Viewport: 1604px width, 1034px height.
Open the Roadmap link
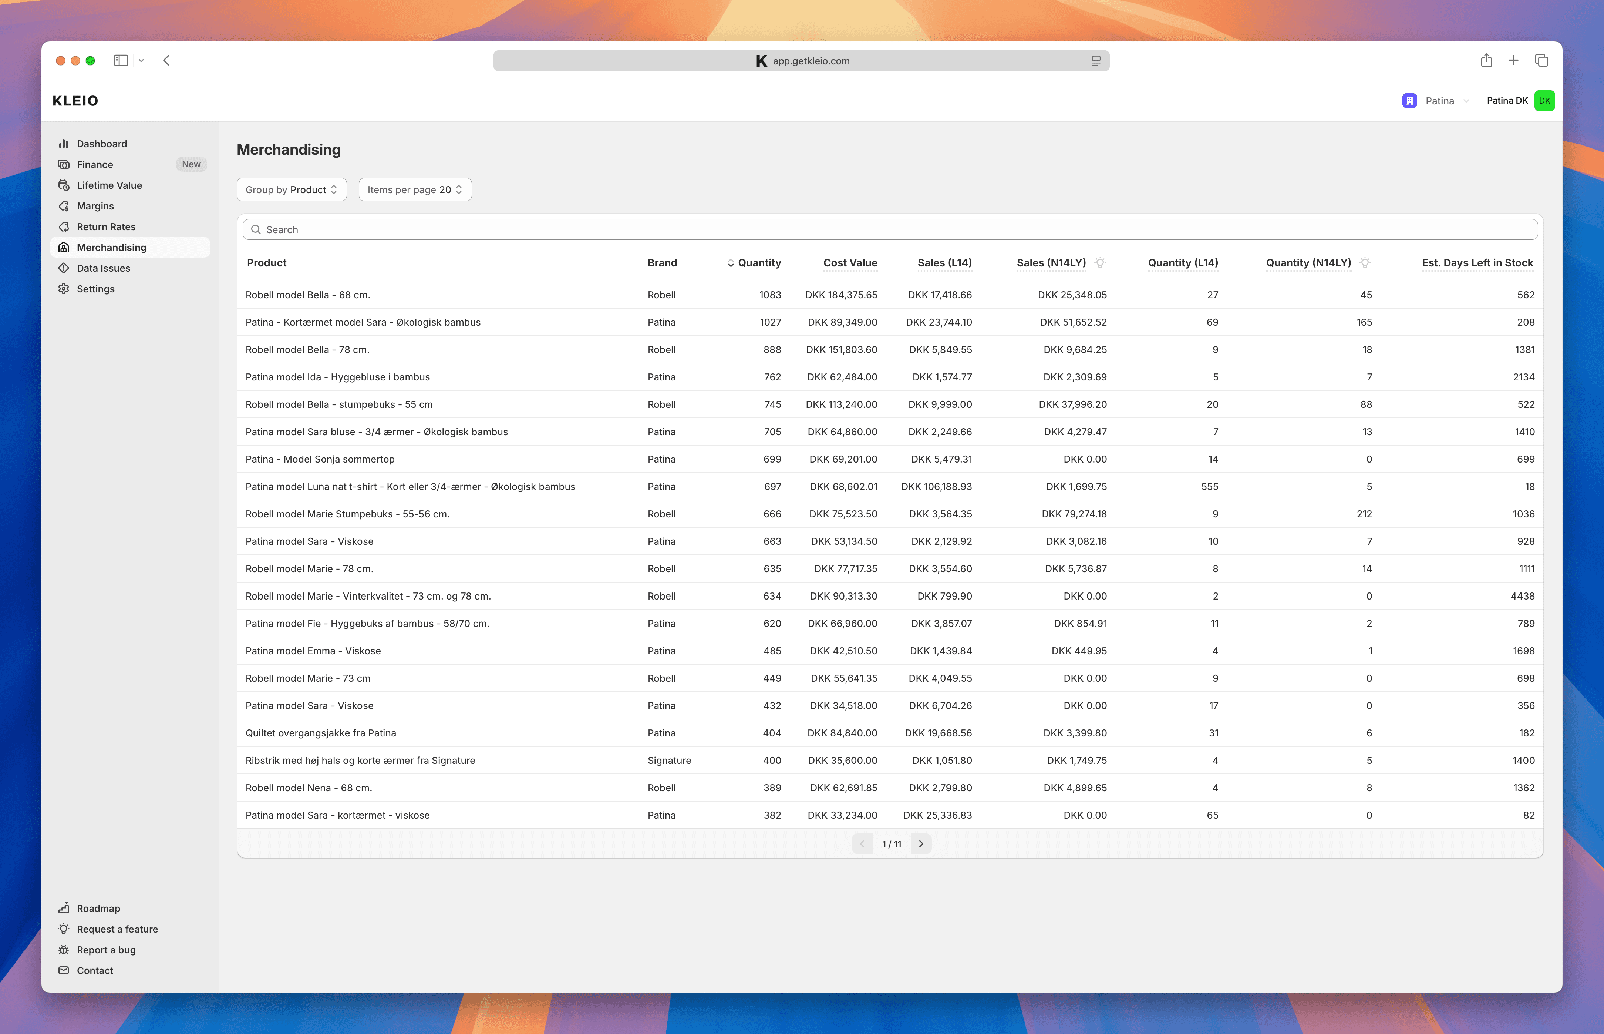tap(98, 909)
